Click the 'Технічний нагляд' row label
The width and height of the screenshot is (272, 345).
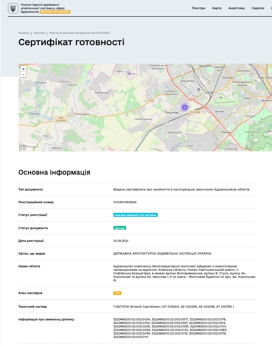click(32, 307)
